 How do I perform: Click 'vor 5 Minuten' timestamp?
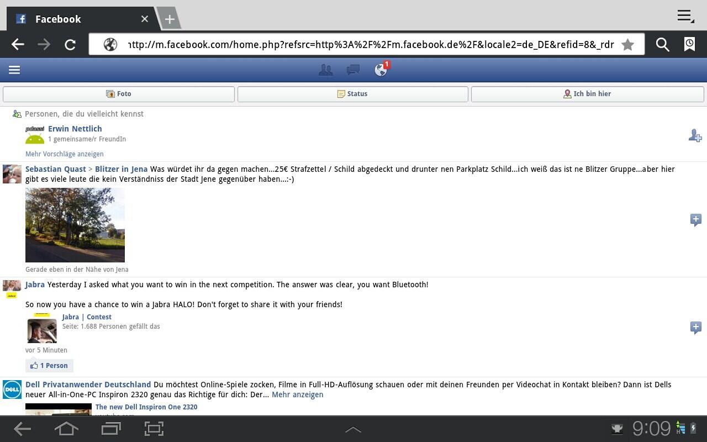click(46, 350)
